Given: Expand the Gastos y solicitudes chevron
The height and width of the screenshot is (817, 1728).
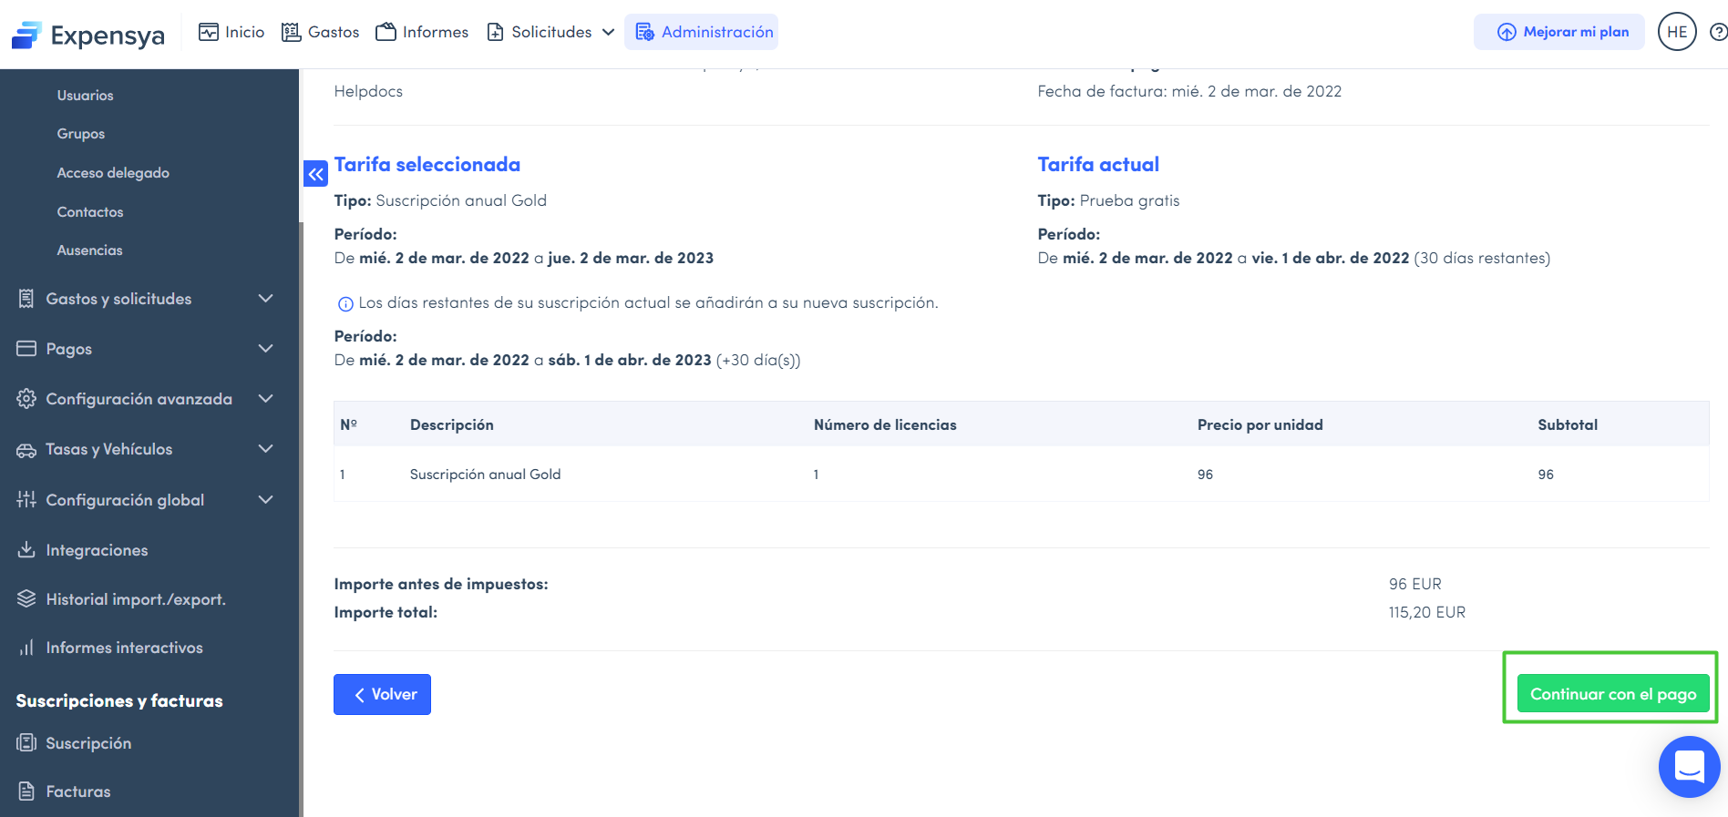Looking at the screenshot, I should point(266,299).
